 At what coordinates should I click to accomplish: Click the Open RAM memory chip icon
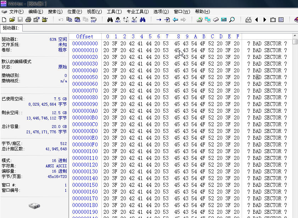coord(216,20)
